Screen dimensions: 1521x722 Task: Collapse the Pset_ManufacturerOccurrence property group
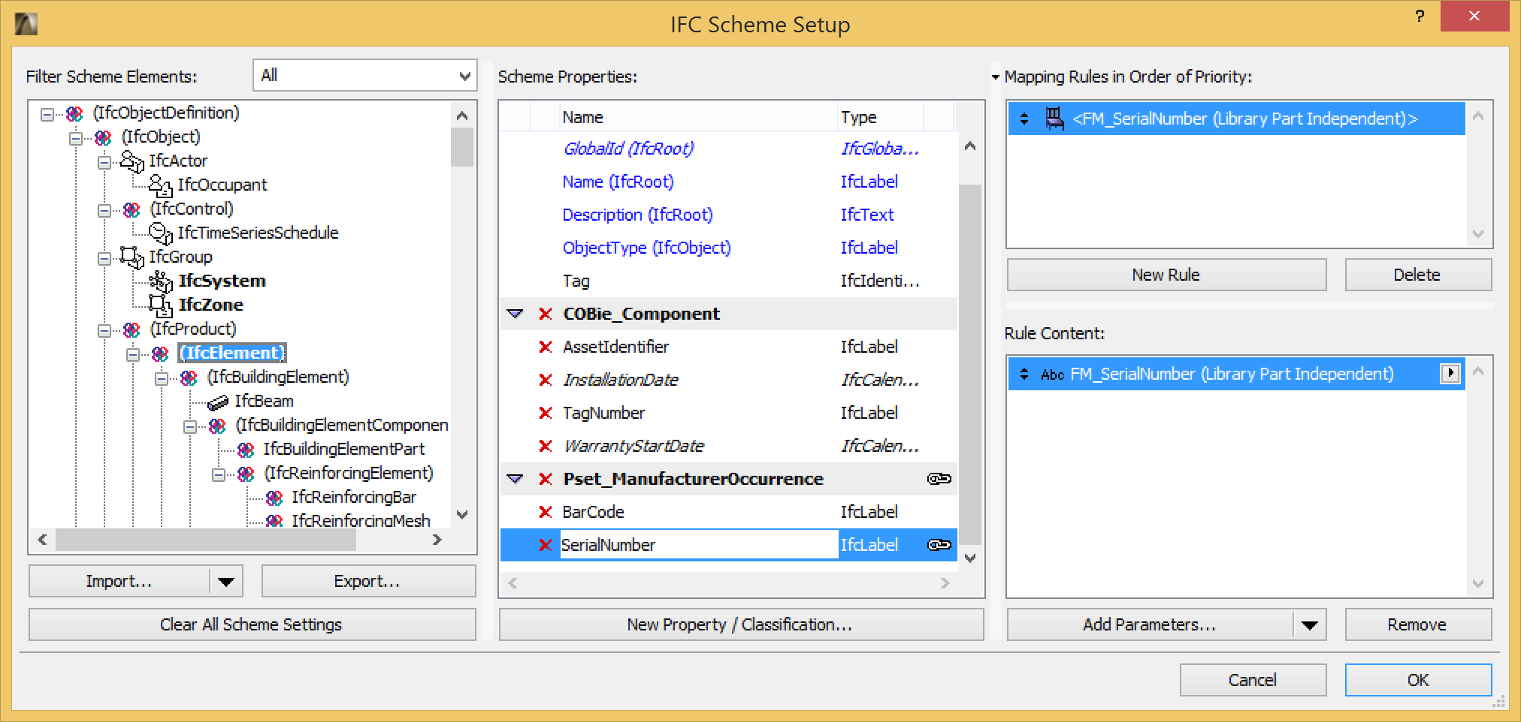coord(516,479)
